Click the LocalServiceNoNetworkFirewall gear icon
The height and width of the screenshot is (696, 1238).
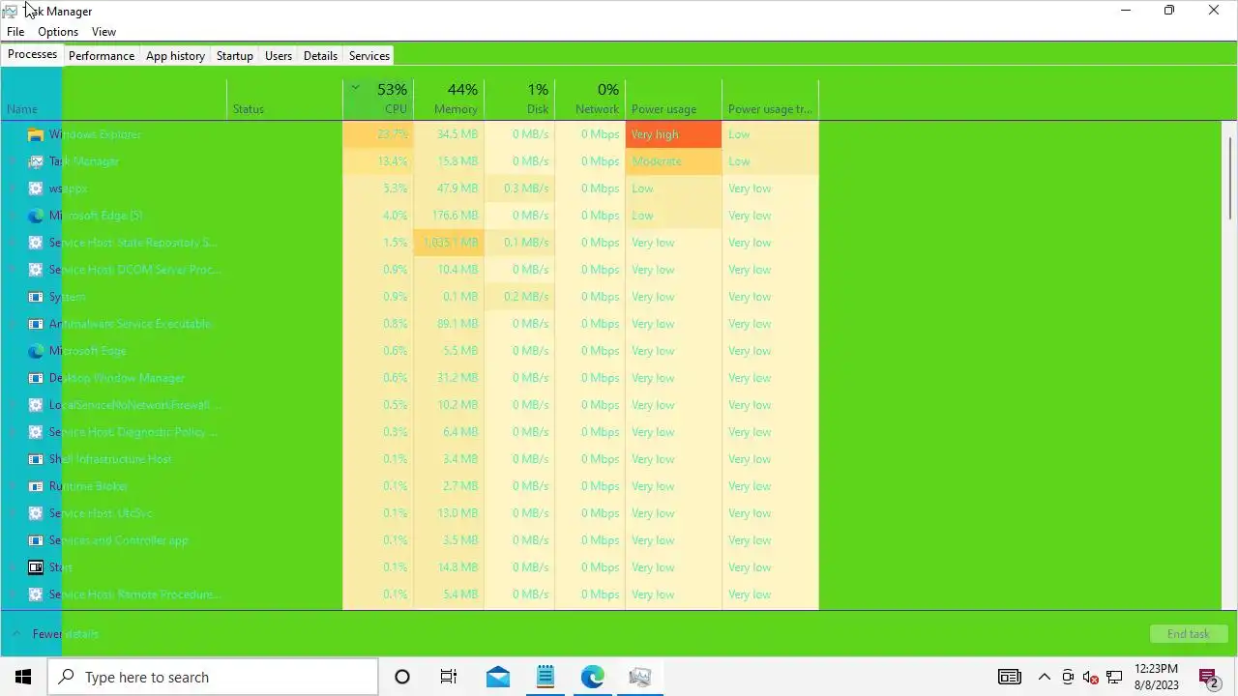(36, 405)
